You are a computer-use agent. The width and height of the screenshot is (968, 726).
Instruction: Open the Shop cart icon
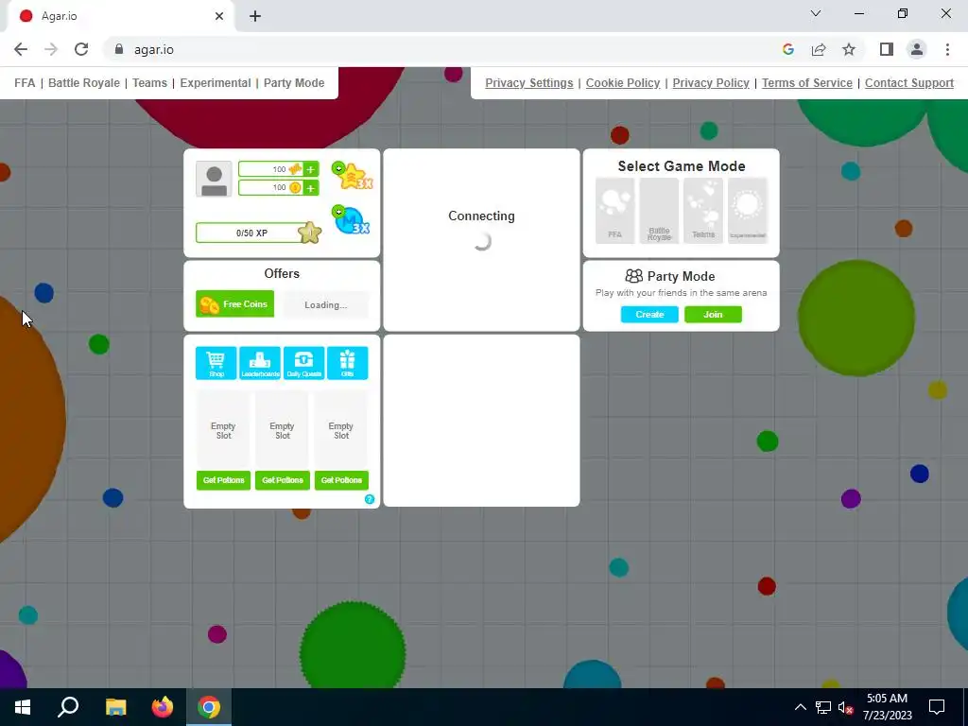point(216,363)
